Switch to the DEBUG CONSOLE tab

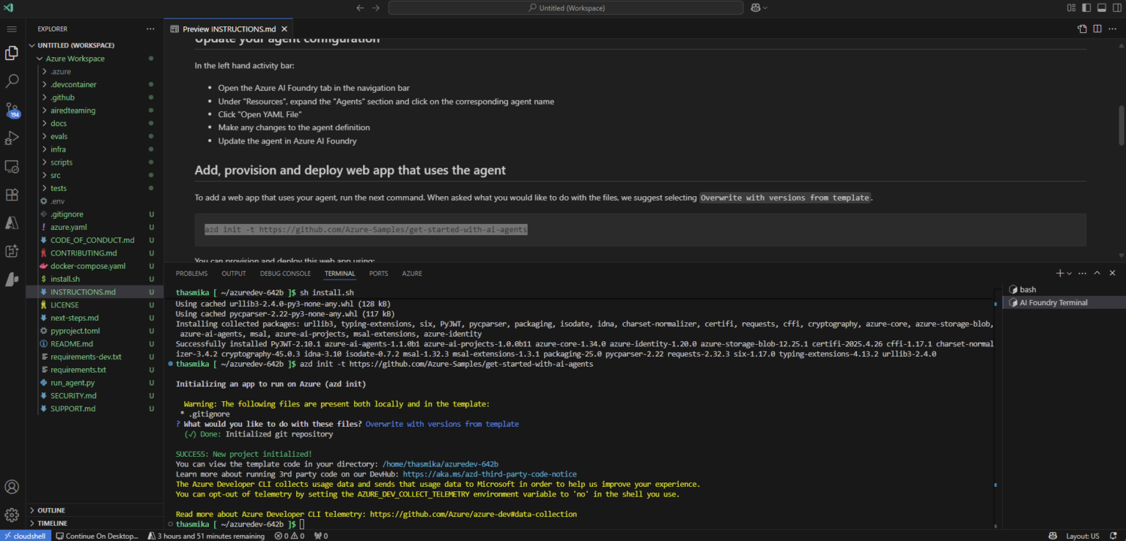pyautogui.click(x=286, y=273)
